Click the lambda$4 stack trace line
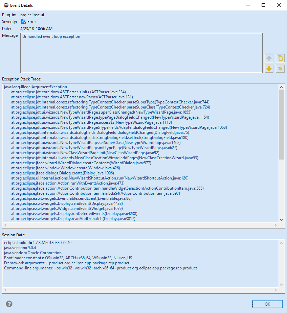The height and width of the screenshot is (313, 287). (x=95, y=193)
